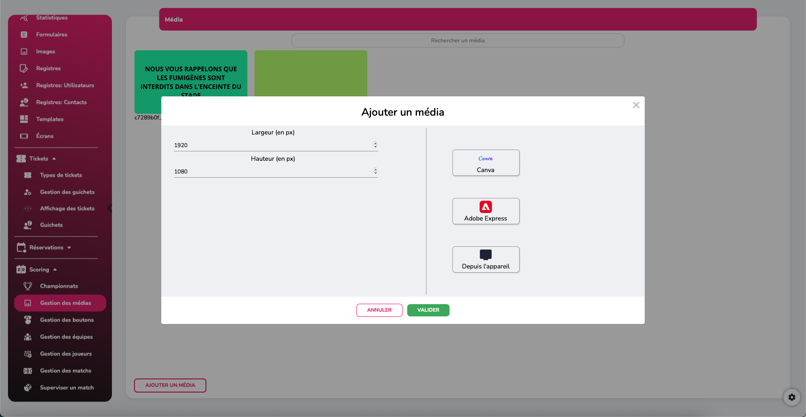Click the Adobe Express logo icon

click(x=485, y=207)
